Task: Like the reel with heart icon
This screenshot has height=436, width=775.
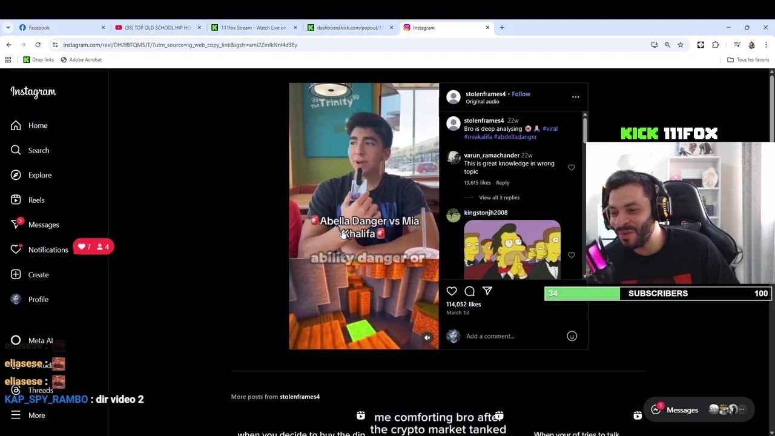Action: (x=452, y=291)
